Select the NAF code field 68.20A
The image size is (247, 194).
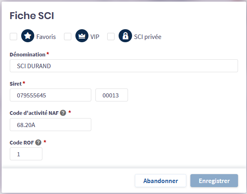(x=50, y=125)
